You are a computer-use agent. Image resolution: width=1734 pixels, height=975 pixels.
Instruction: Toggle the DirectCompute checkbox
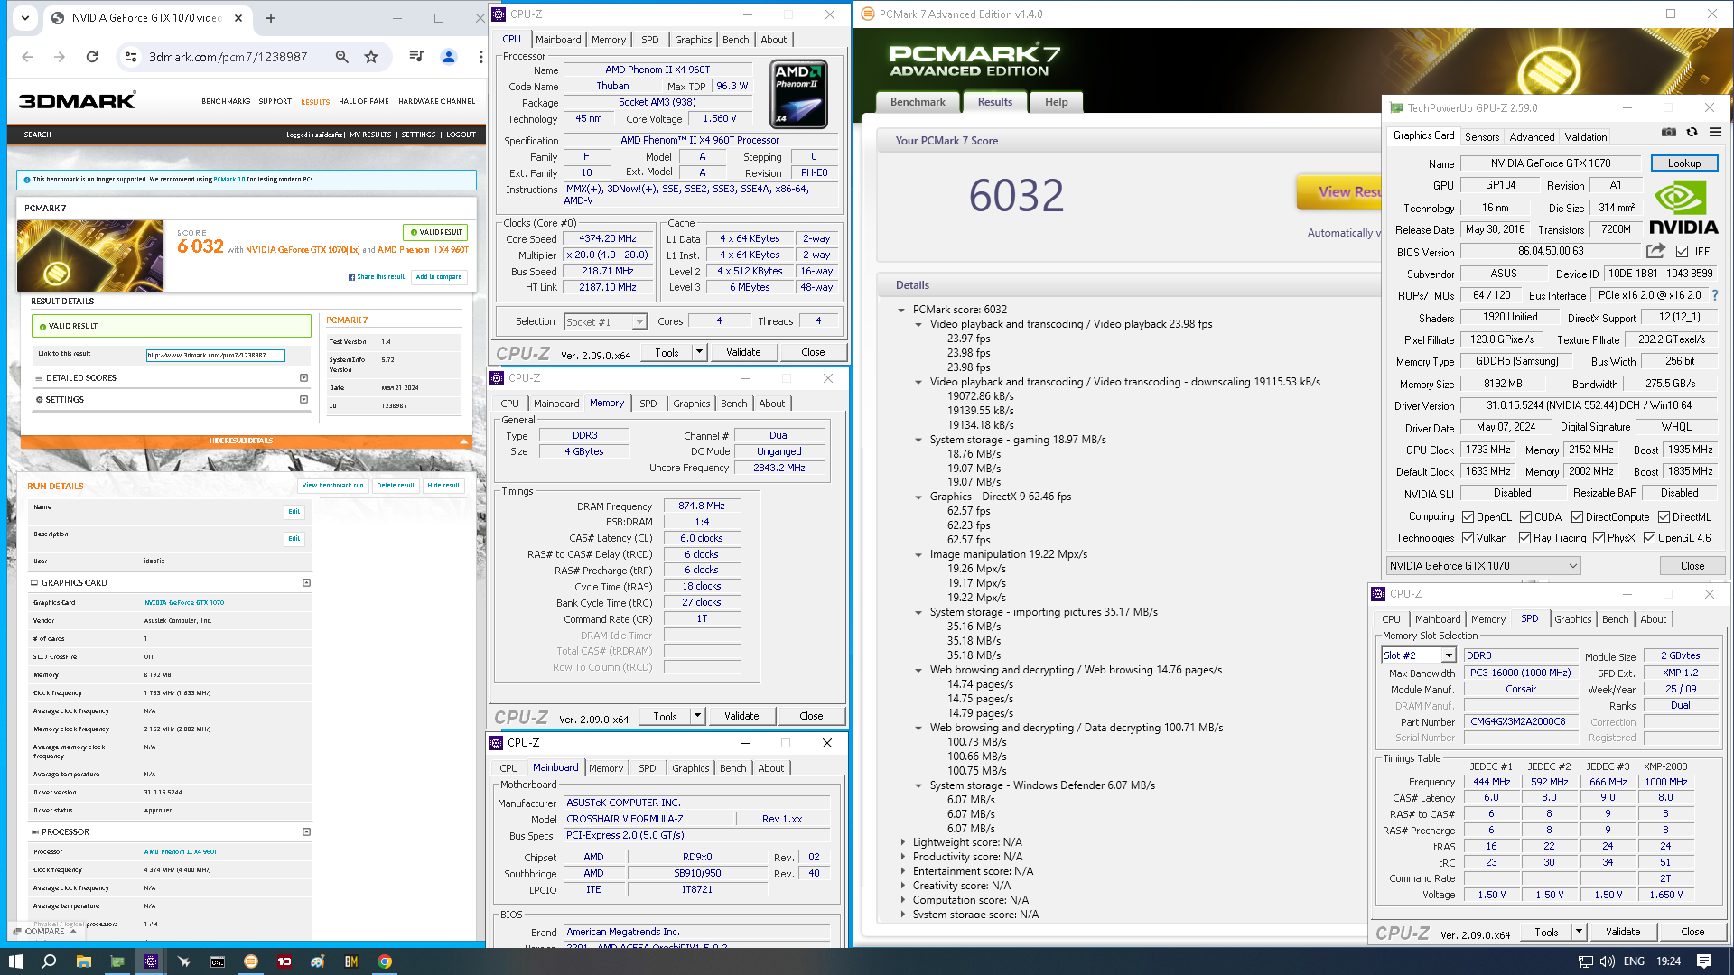tap(1577, 517)
